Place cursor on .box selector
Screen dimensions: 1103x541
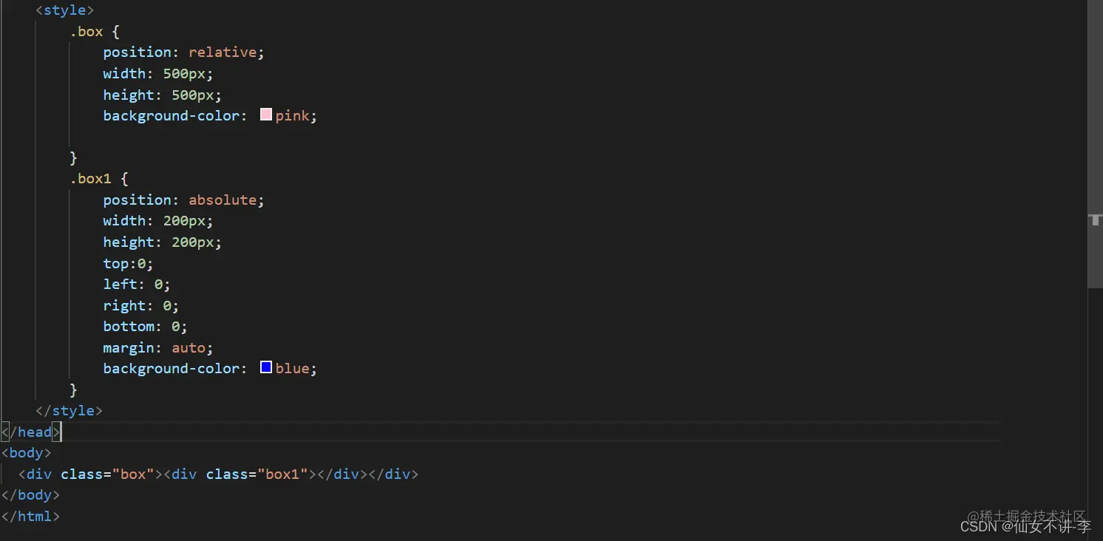pos(86,31)
